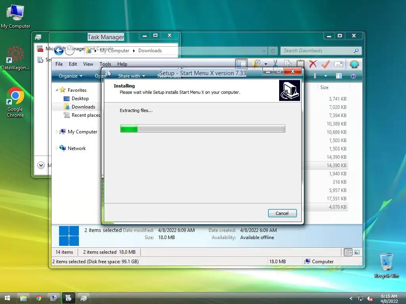The image size is (406, 304).
Task: Expand My Computer tree node
Action: pos(57,131)
